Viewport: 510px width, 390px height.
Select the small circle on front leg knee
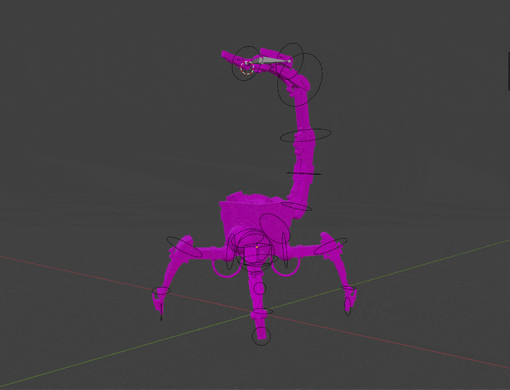pyautogui.click(x=259, y=288)
